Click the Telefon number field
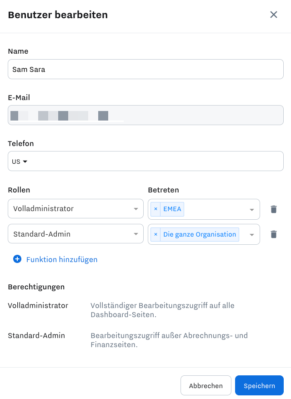The image size is (291, 399). pyautogui.click(x=155, y=162)
